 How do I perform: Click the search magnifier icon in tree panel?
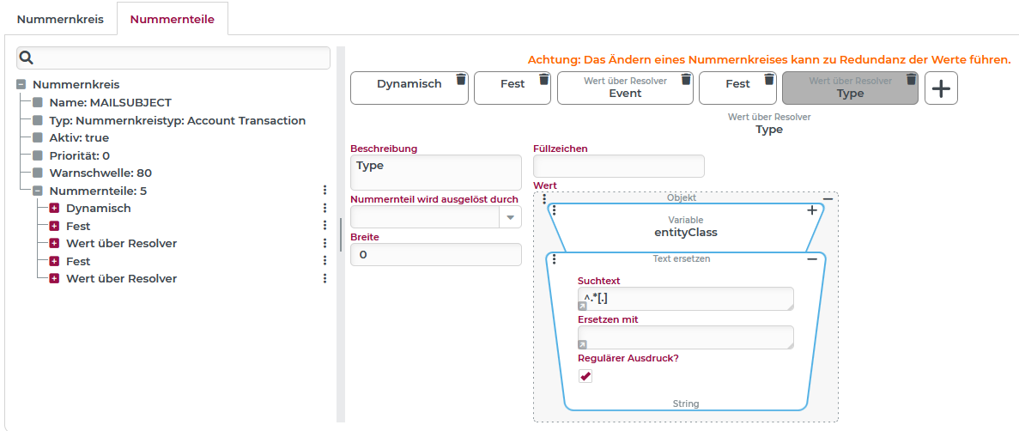[x=27, y=58]
